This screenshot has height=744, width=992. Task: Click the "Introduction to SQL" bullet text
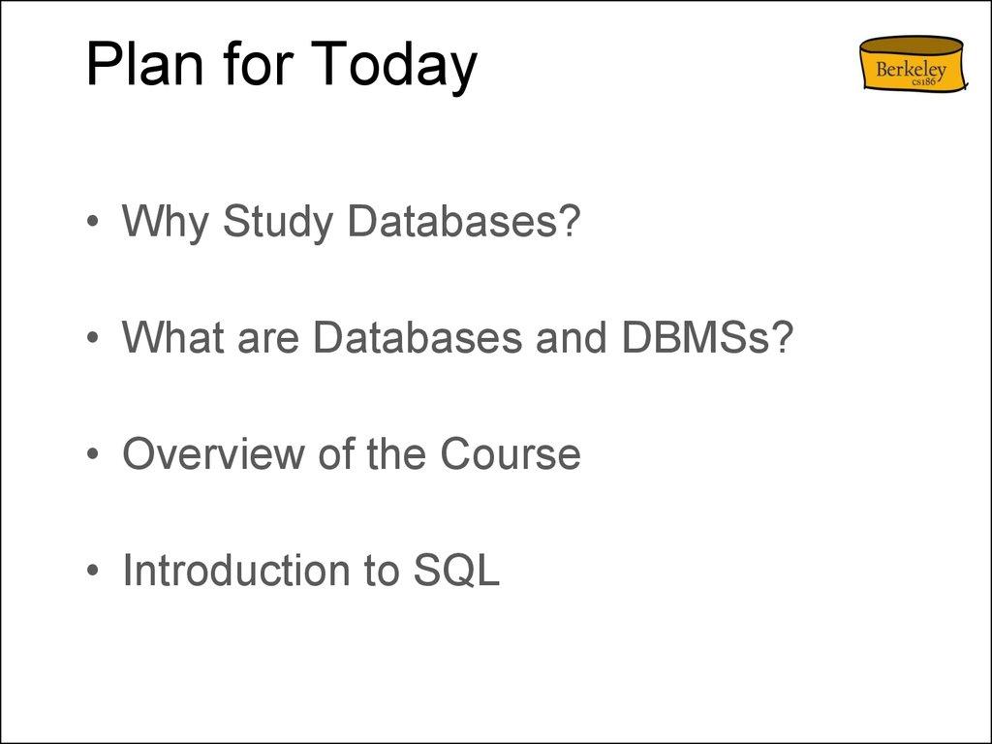[311, 571]
